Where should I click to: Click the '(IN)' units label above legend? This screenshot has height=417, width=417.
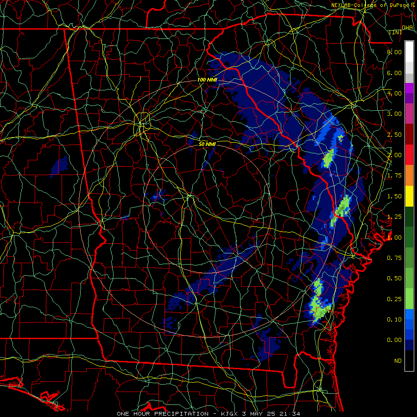pyautogui.click(x=396, y=32)
